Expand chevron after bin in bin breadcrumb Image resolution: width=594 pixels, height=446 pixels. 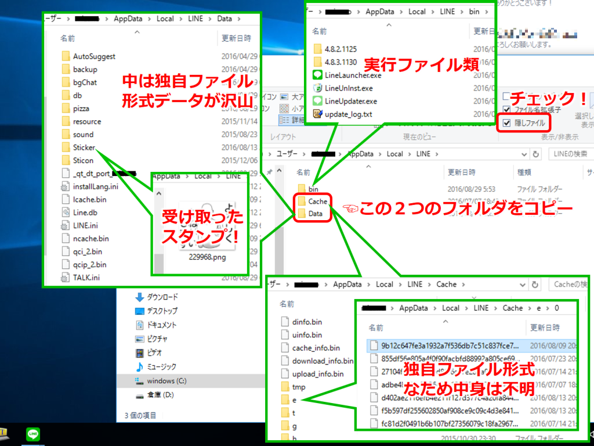tap(487, 12)
